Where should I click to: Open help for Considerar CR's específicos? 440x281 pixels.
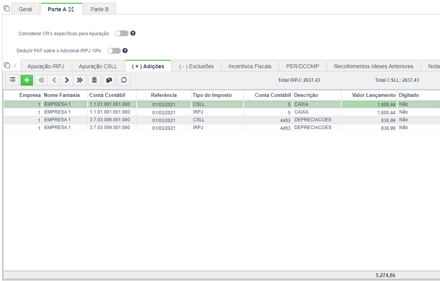[x=133, y=33]
